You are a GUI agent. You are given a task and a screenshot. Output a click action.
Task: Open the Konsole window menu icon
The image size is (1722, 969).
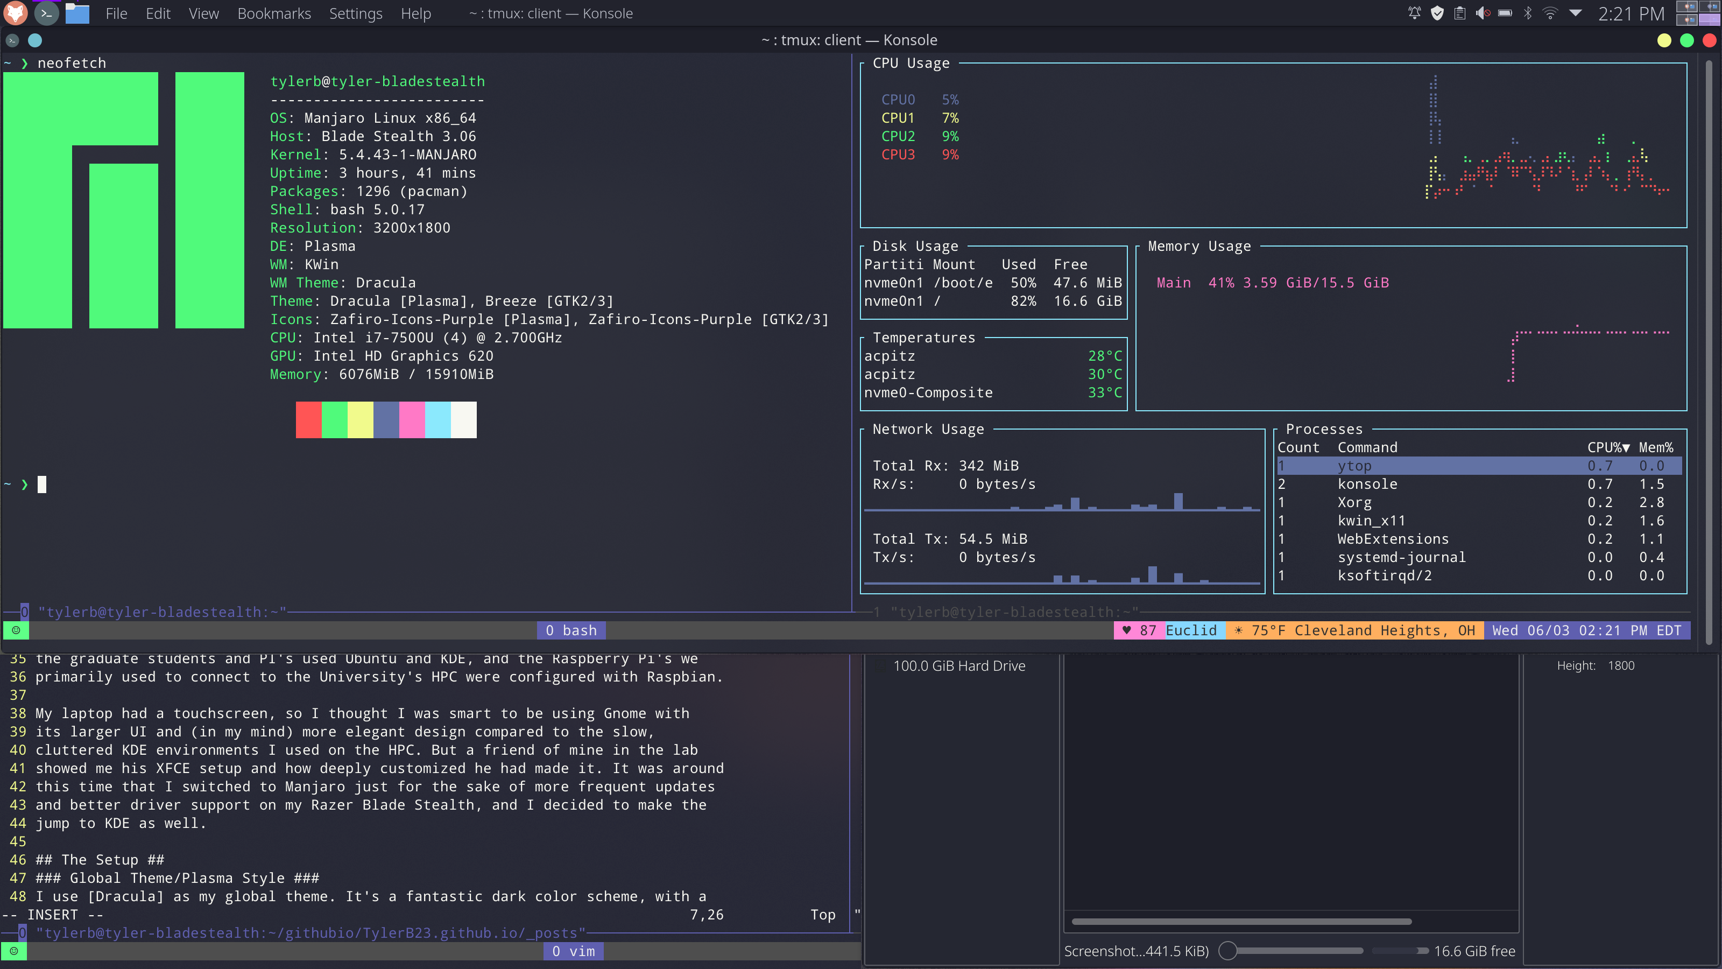(x=12, y=40)
